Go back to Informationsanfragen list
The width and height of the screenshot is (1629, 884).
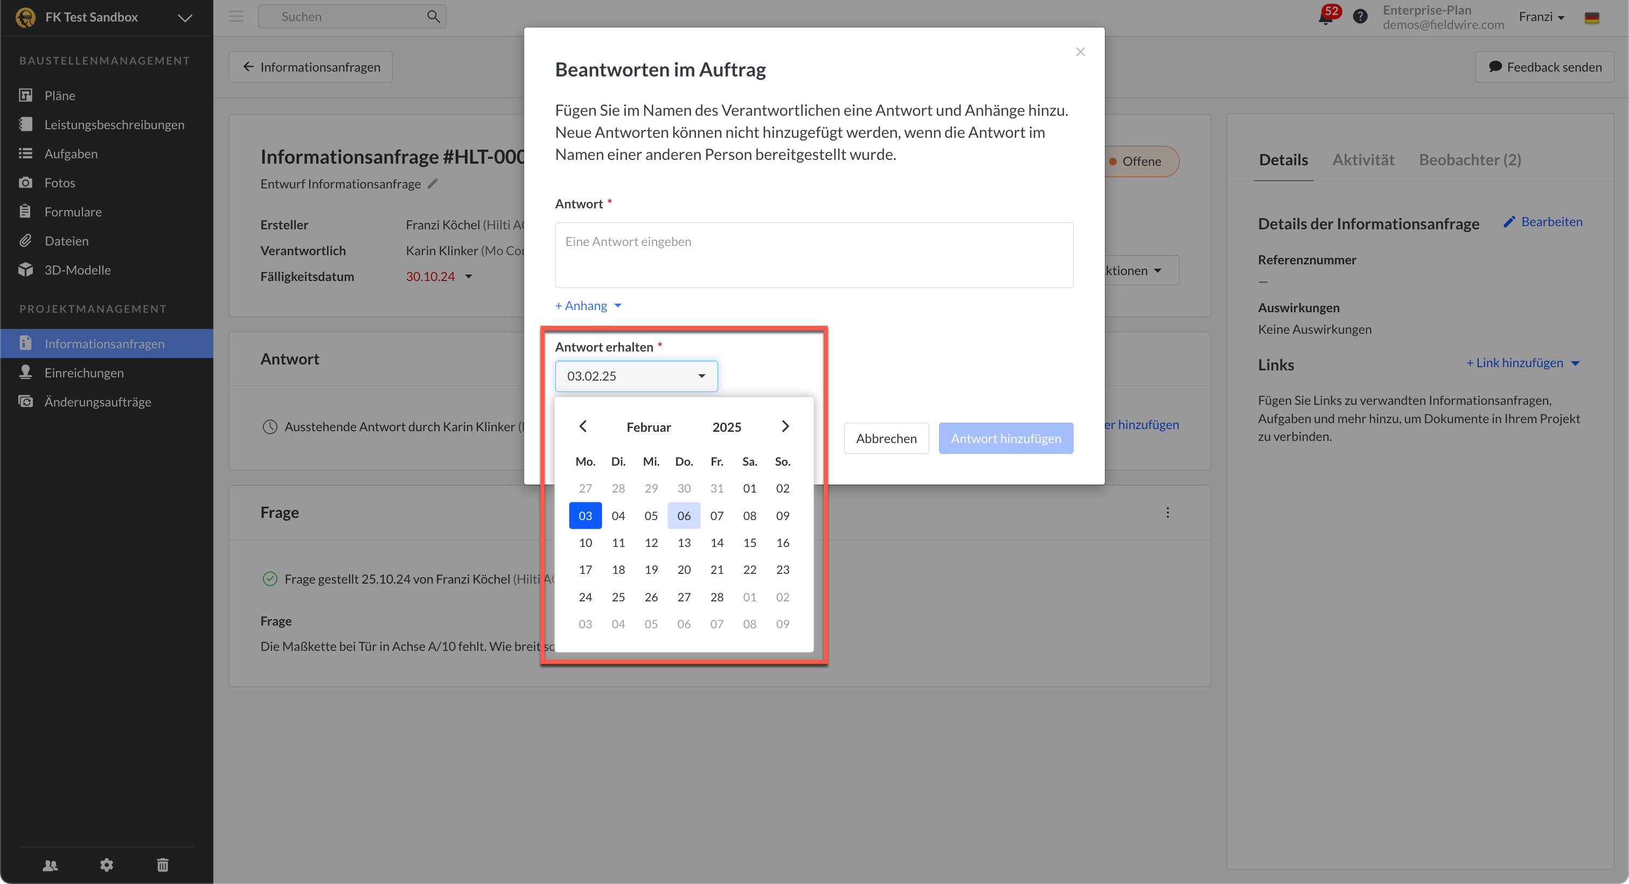[x=310, y=67]
